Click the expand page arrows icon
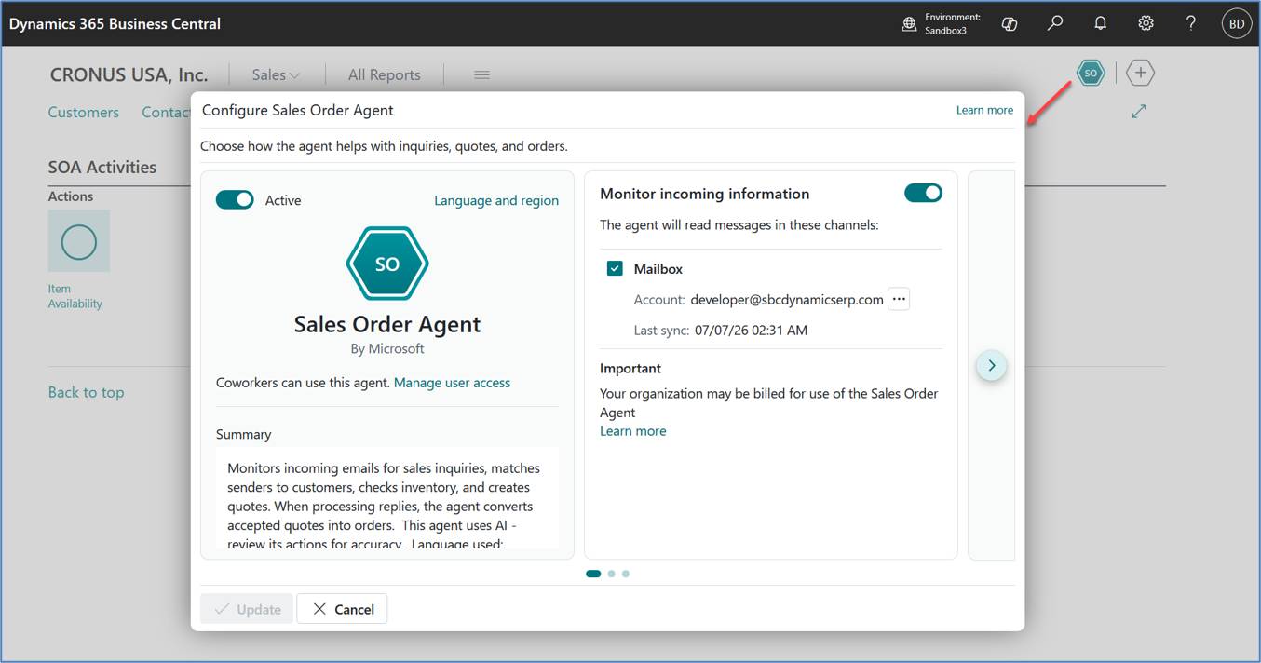Viewport: 1261px width, 663px height. click(1138, 112)
